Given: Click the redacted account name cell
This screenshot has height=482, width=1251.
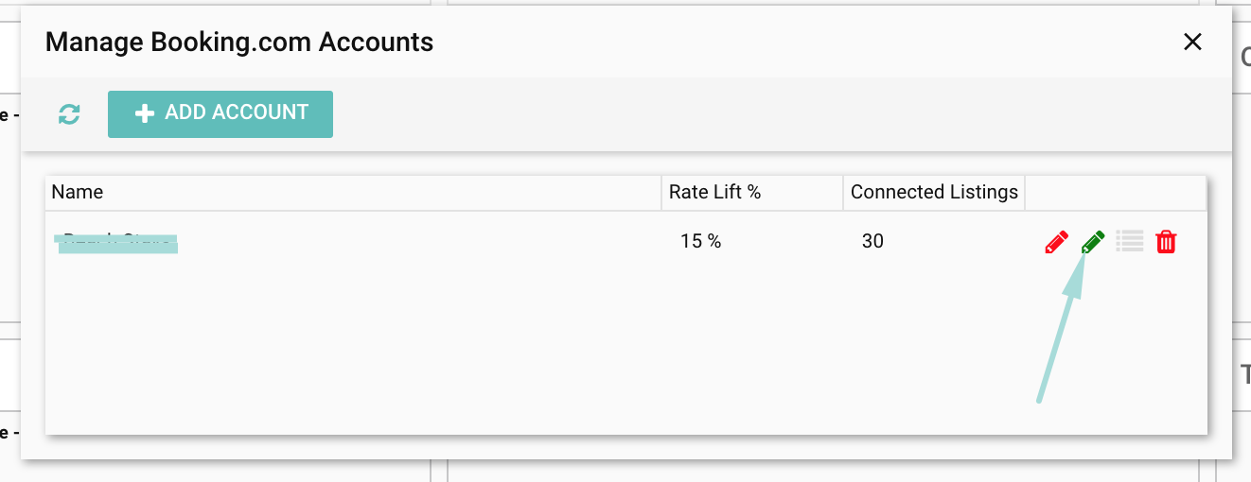Looking at the screenshot, I should click(117, 243).
